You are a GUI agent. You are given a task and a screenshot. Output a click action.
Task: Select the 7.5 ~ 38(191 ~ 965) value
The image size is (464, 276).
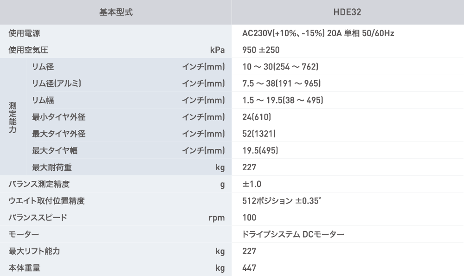coord(282,83)
